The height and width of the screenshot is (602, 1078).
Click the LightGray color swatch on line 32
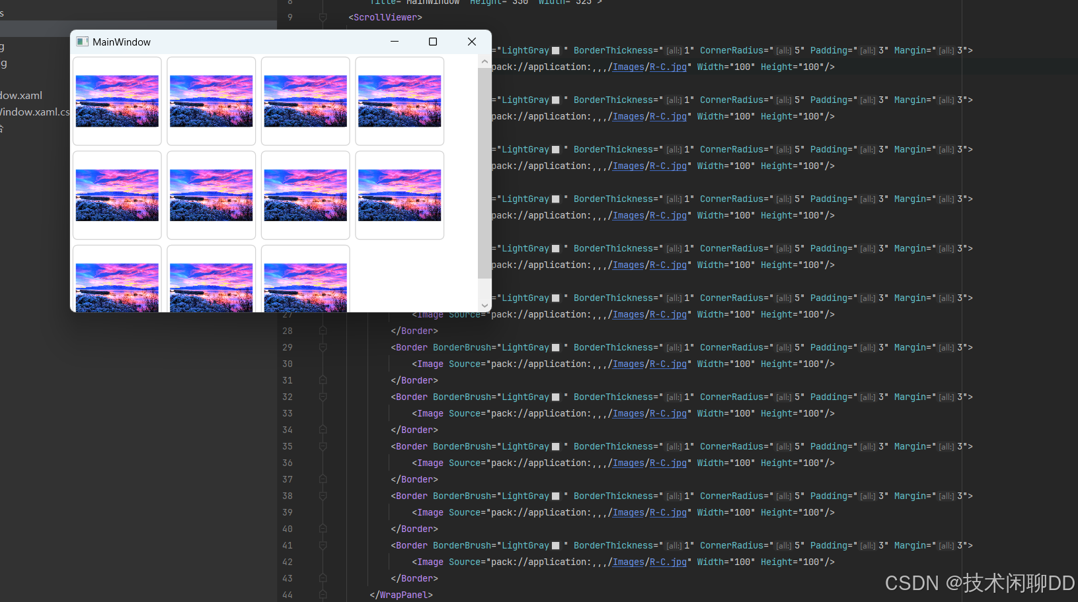(x=556, y=397)
